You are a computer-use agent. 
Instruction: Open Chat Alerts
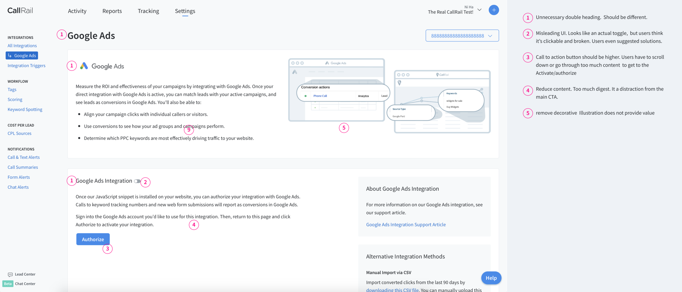(x=18, y=187)
